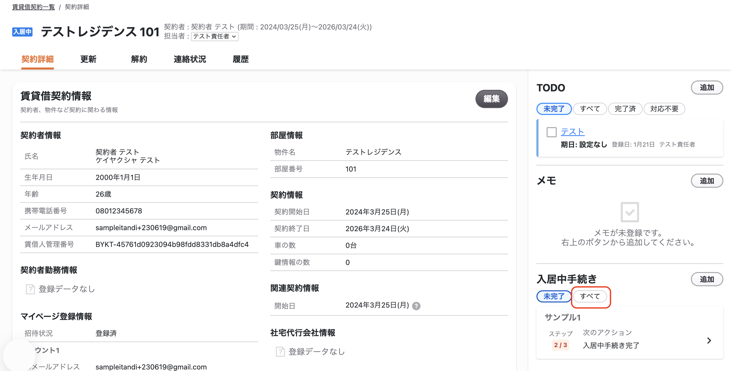Open the テスト TODO link
The width and height of the screenshot is (731, 371).
572,132
